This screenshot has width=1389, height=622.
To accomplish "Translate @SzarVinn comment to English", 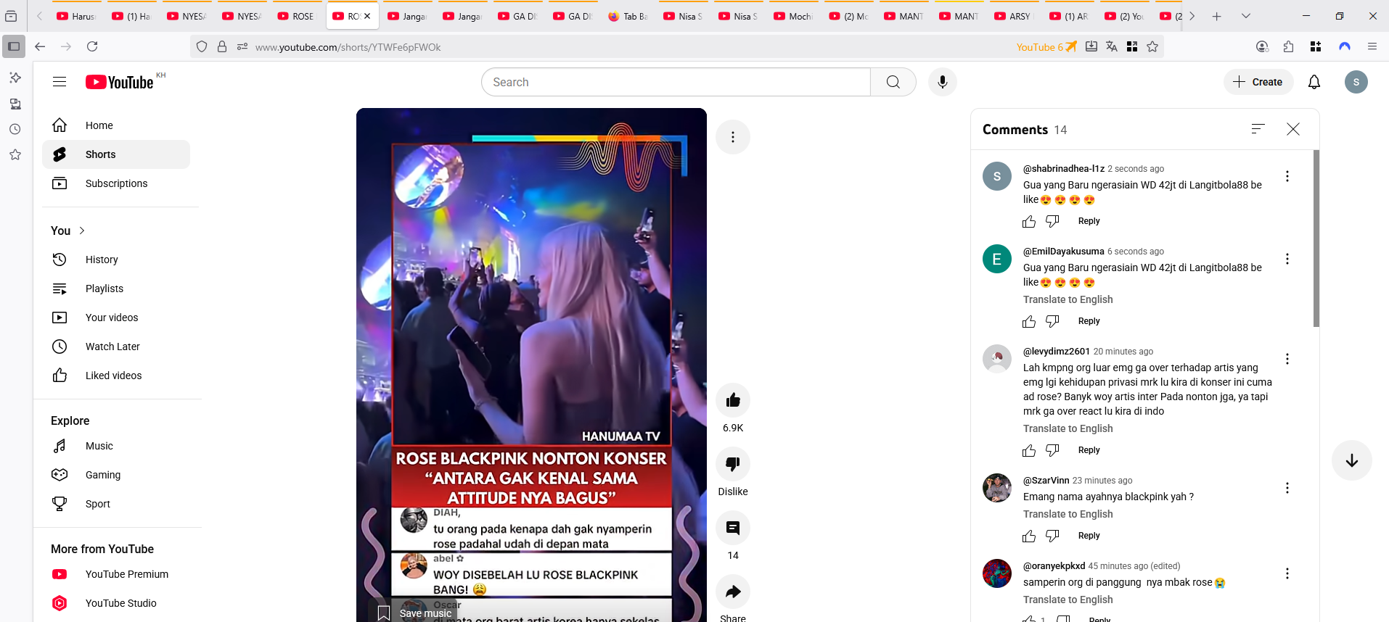I will [1068, 514].
